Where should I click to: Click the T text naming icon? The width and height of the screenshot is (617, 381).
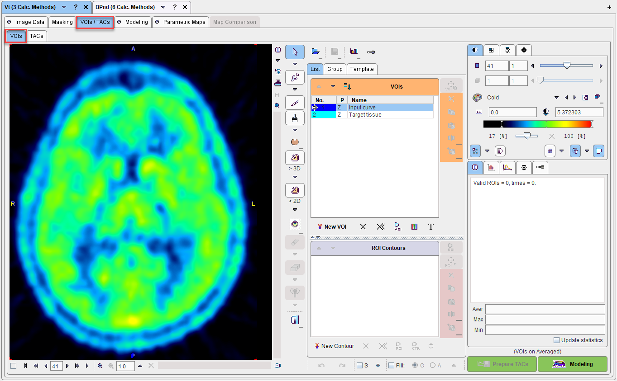[x=431, y=227]
